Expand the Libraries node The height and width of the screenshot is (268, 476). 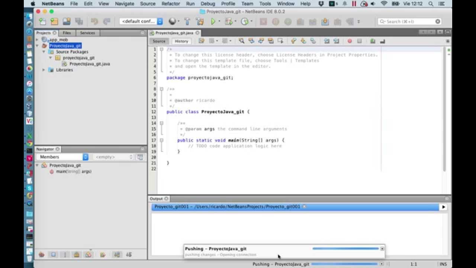click(44, 70)
